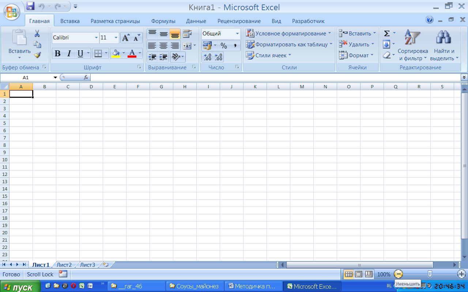Apply the cell borders icon
Viewport: 468px width, 292px height.
(98, 54)
